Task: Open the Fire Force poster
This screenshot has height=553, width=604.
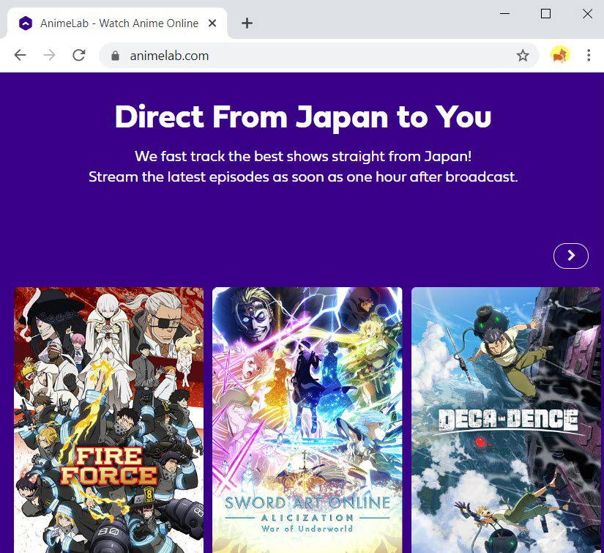Action: 108,420
